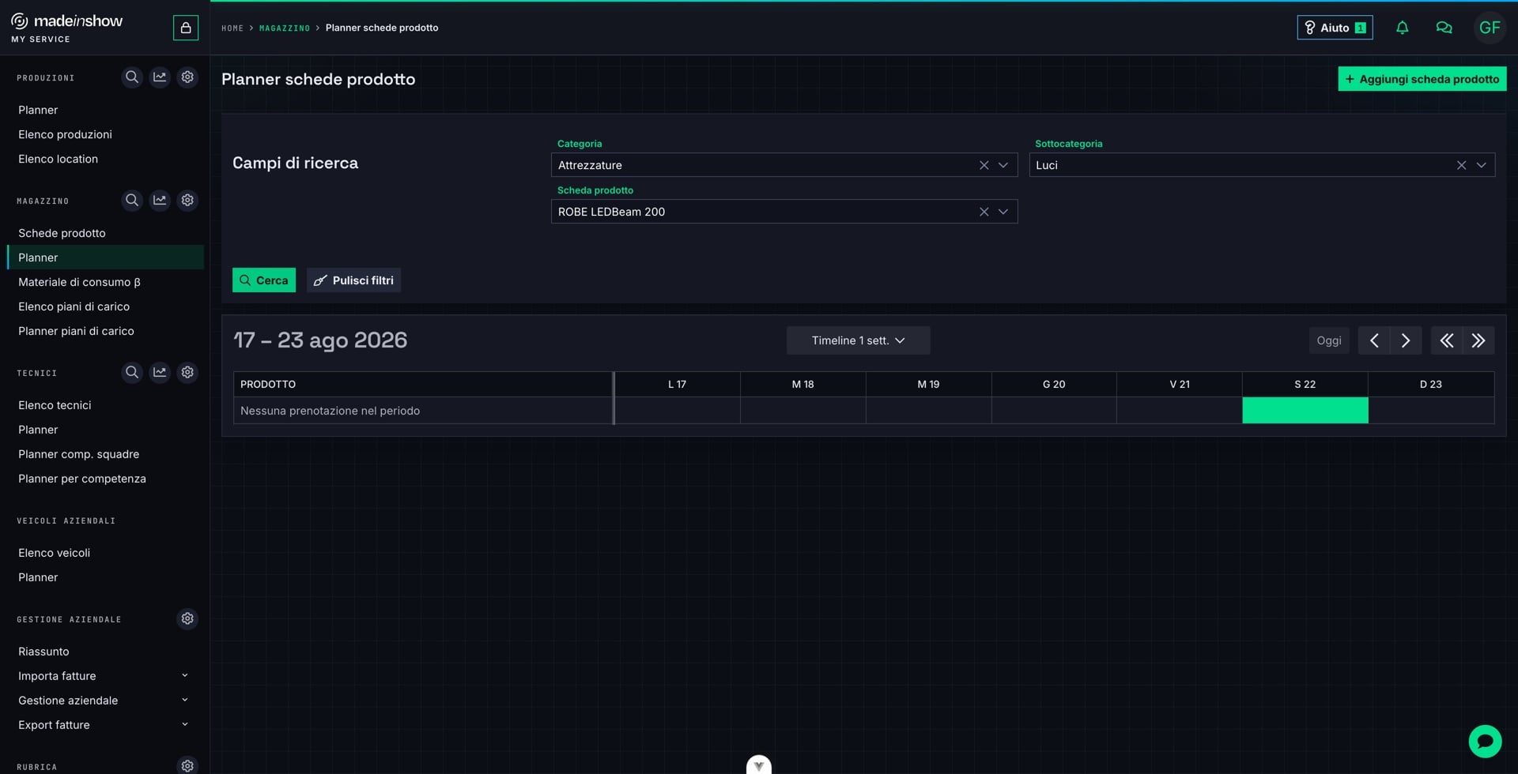Open notifications bell

(1402, 28)
